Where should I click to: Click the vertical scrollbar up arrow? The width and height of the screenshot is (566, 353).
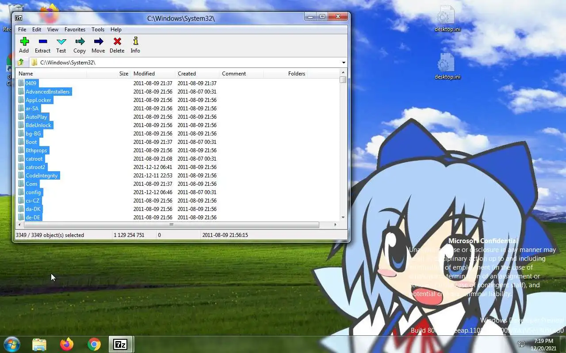[x=343, y=72]
